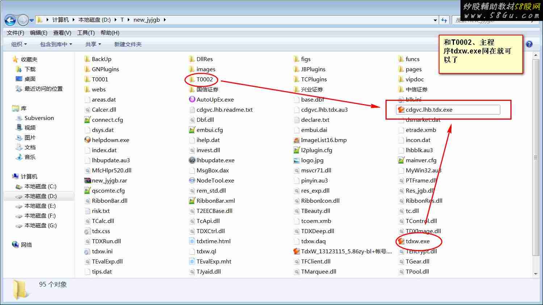
Task: Click the help question mark icon
Action: pos(529,44)
